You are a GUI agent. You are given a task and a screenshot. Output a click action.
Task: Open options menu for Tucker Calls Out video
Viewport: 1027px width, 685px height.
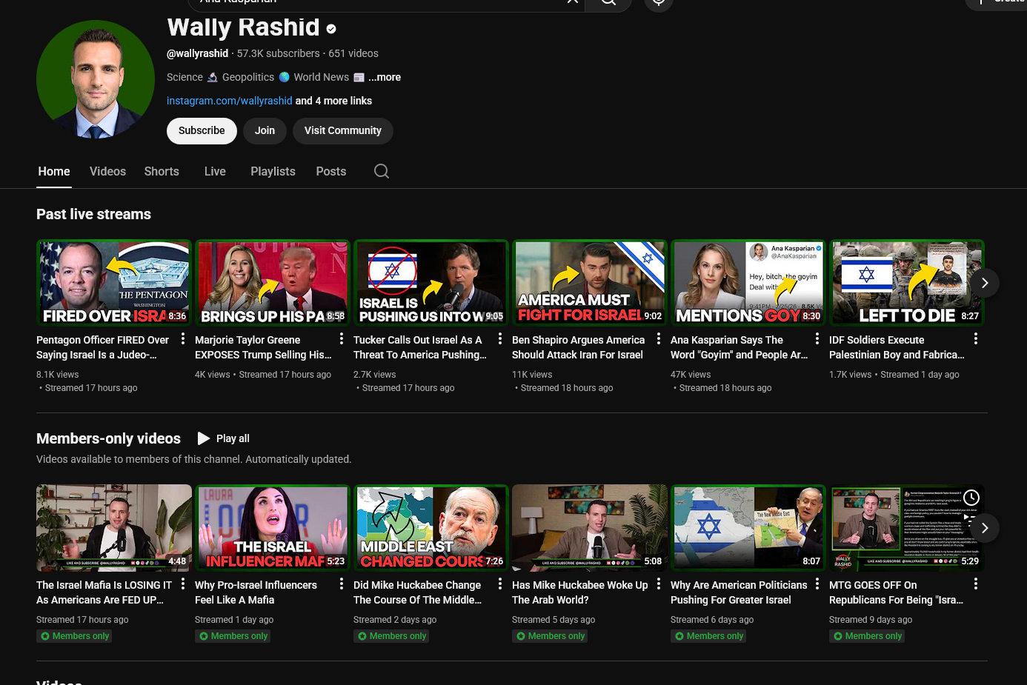pos(500,339)
